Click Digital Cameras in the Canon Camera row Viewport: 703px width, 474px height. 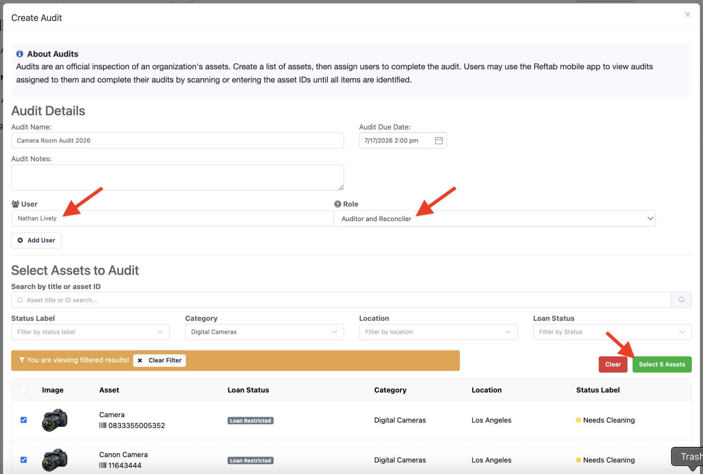[x=400, y=460]
